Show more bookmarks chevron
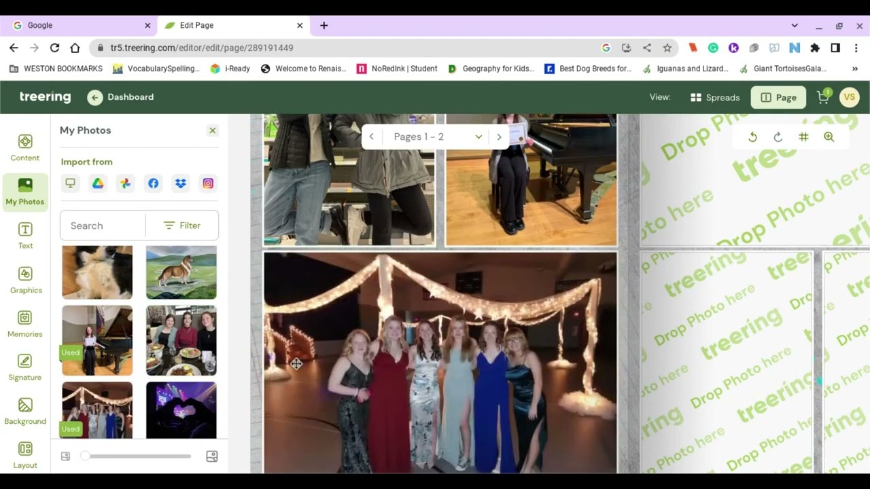The image size is (870, 489). 855,69
